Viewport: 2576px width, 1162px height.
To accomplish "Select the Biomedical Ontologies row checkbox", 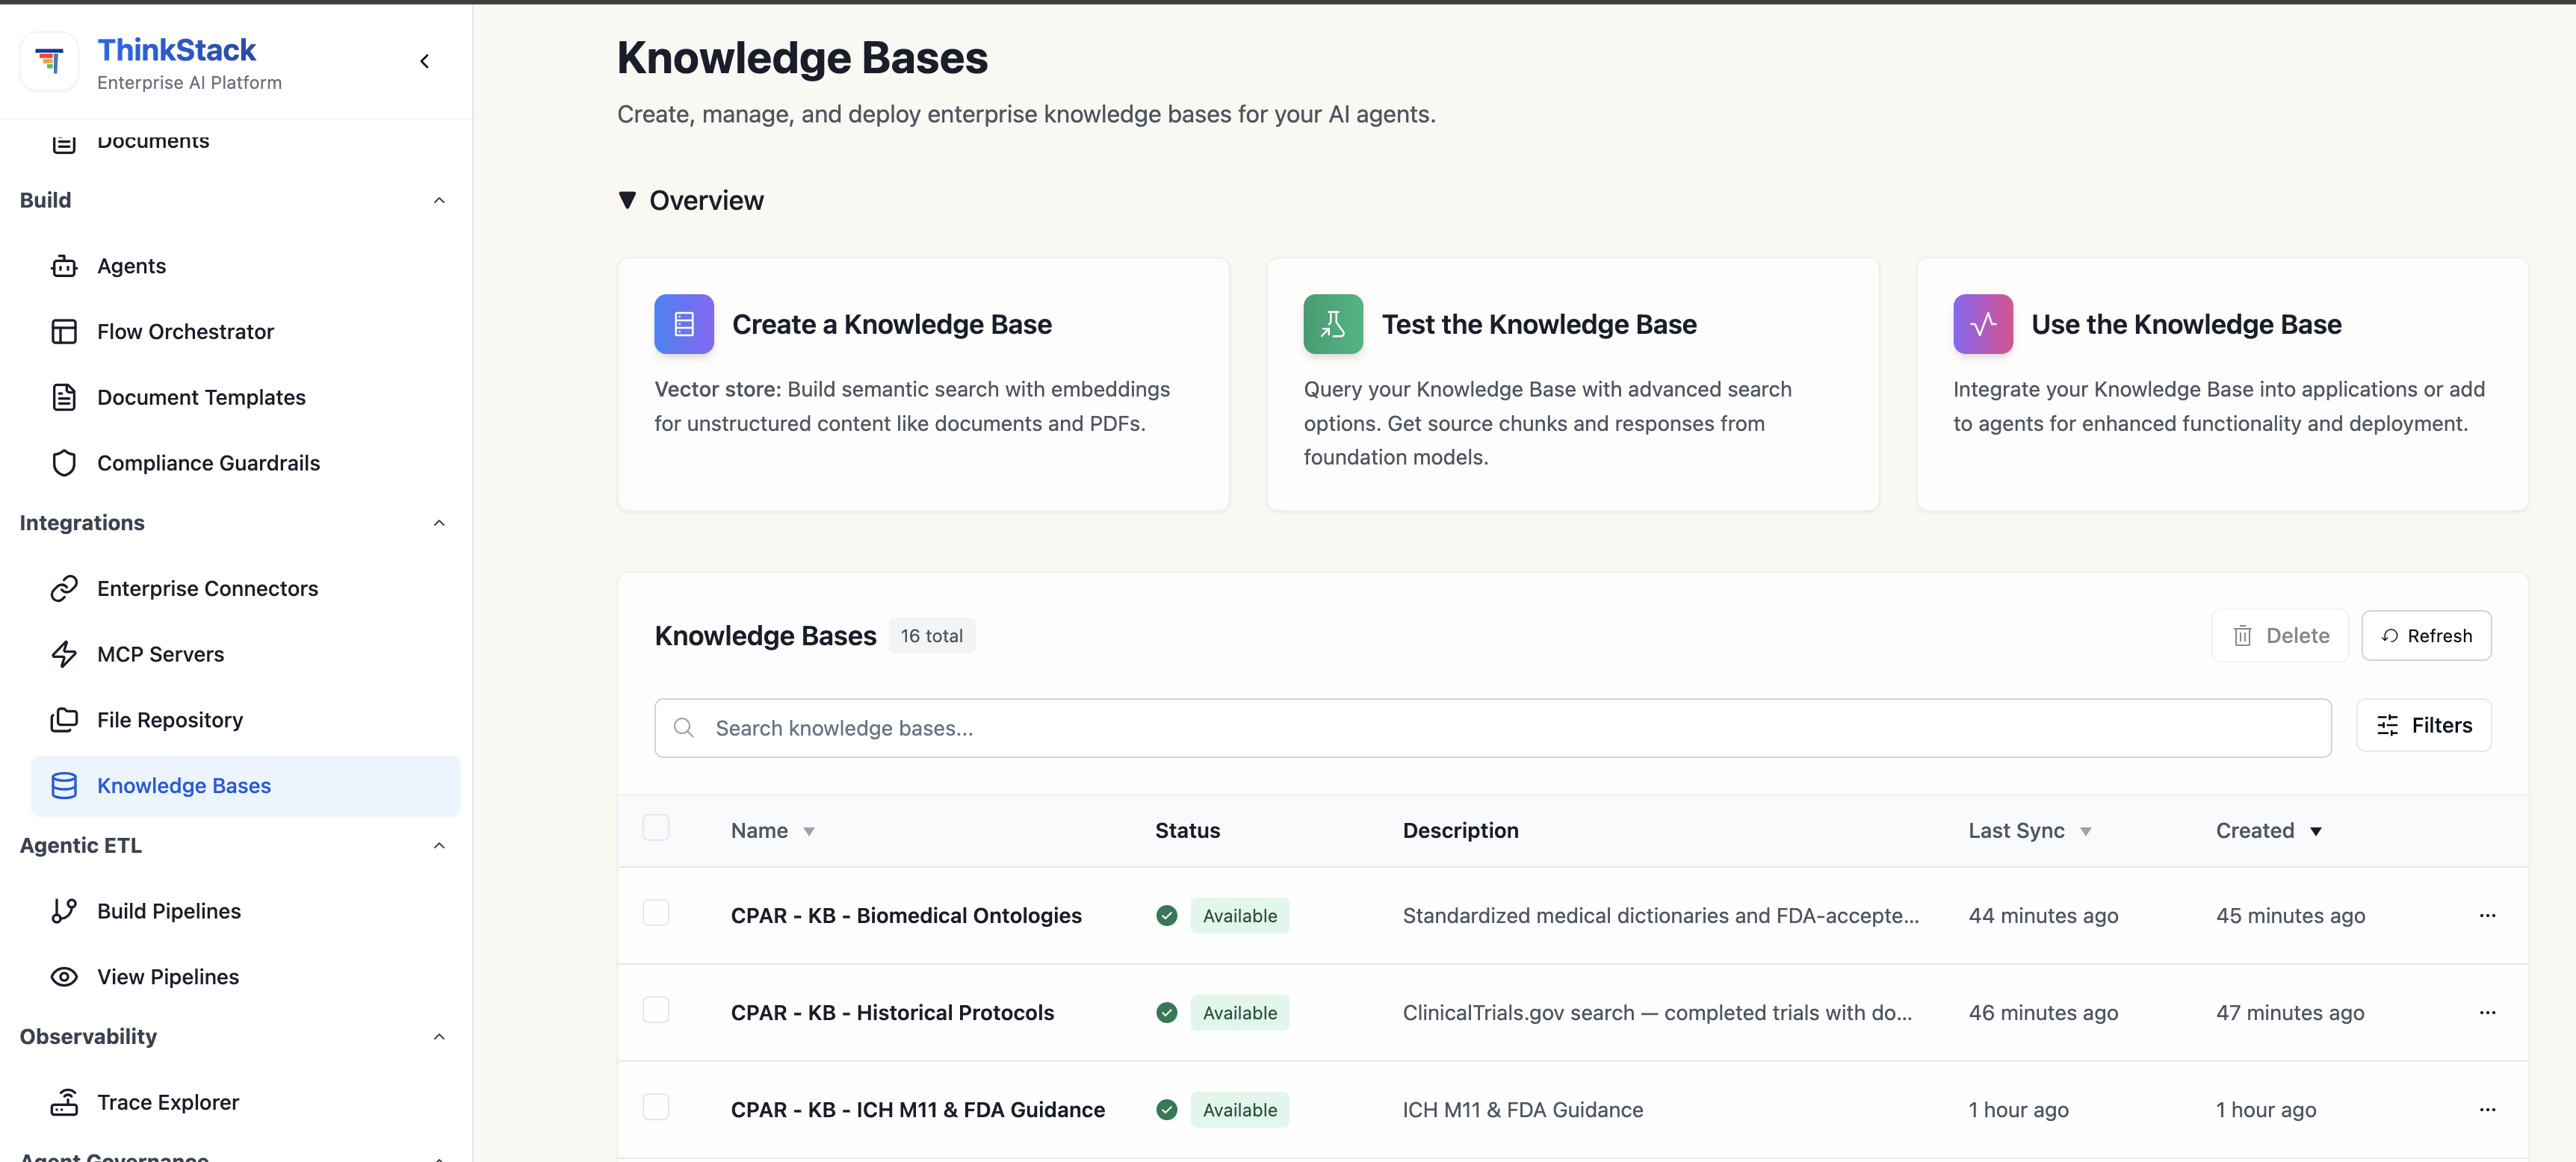I will pyautogui.click(x=656, y=913).
